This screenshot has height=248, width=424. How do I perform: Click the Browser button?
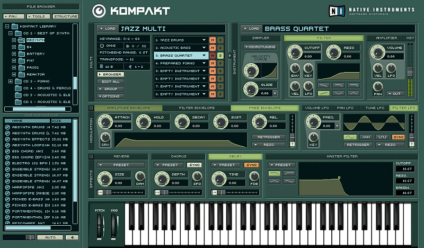[111, 74]
